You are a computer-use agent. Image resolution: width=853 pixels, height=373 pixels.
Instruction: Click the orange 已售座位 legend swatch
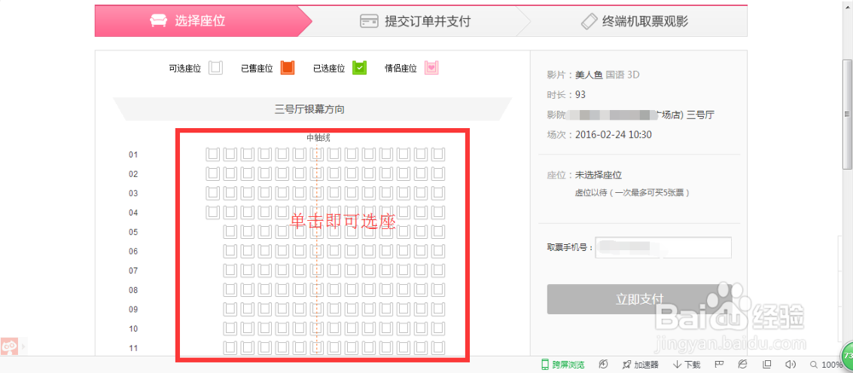click(x=287, y=68)
